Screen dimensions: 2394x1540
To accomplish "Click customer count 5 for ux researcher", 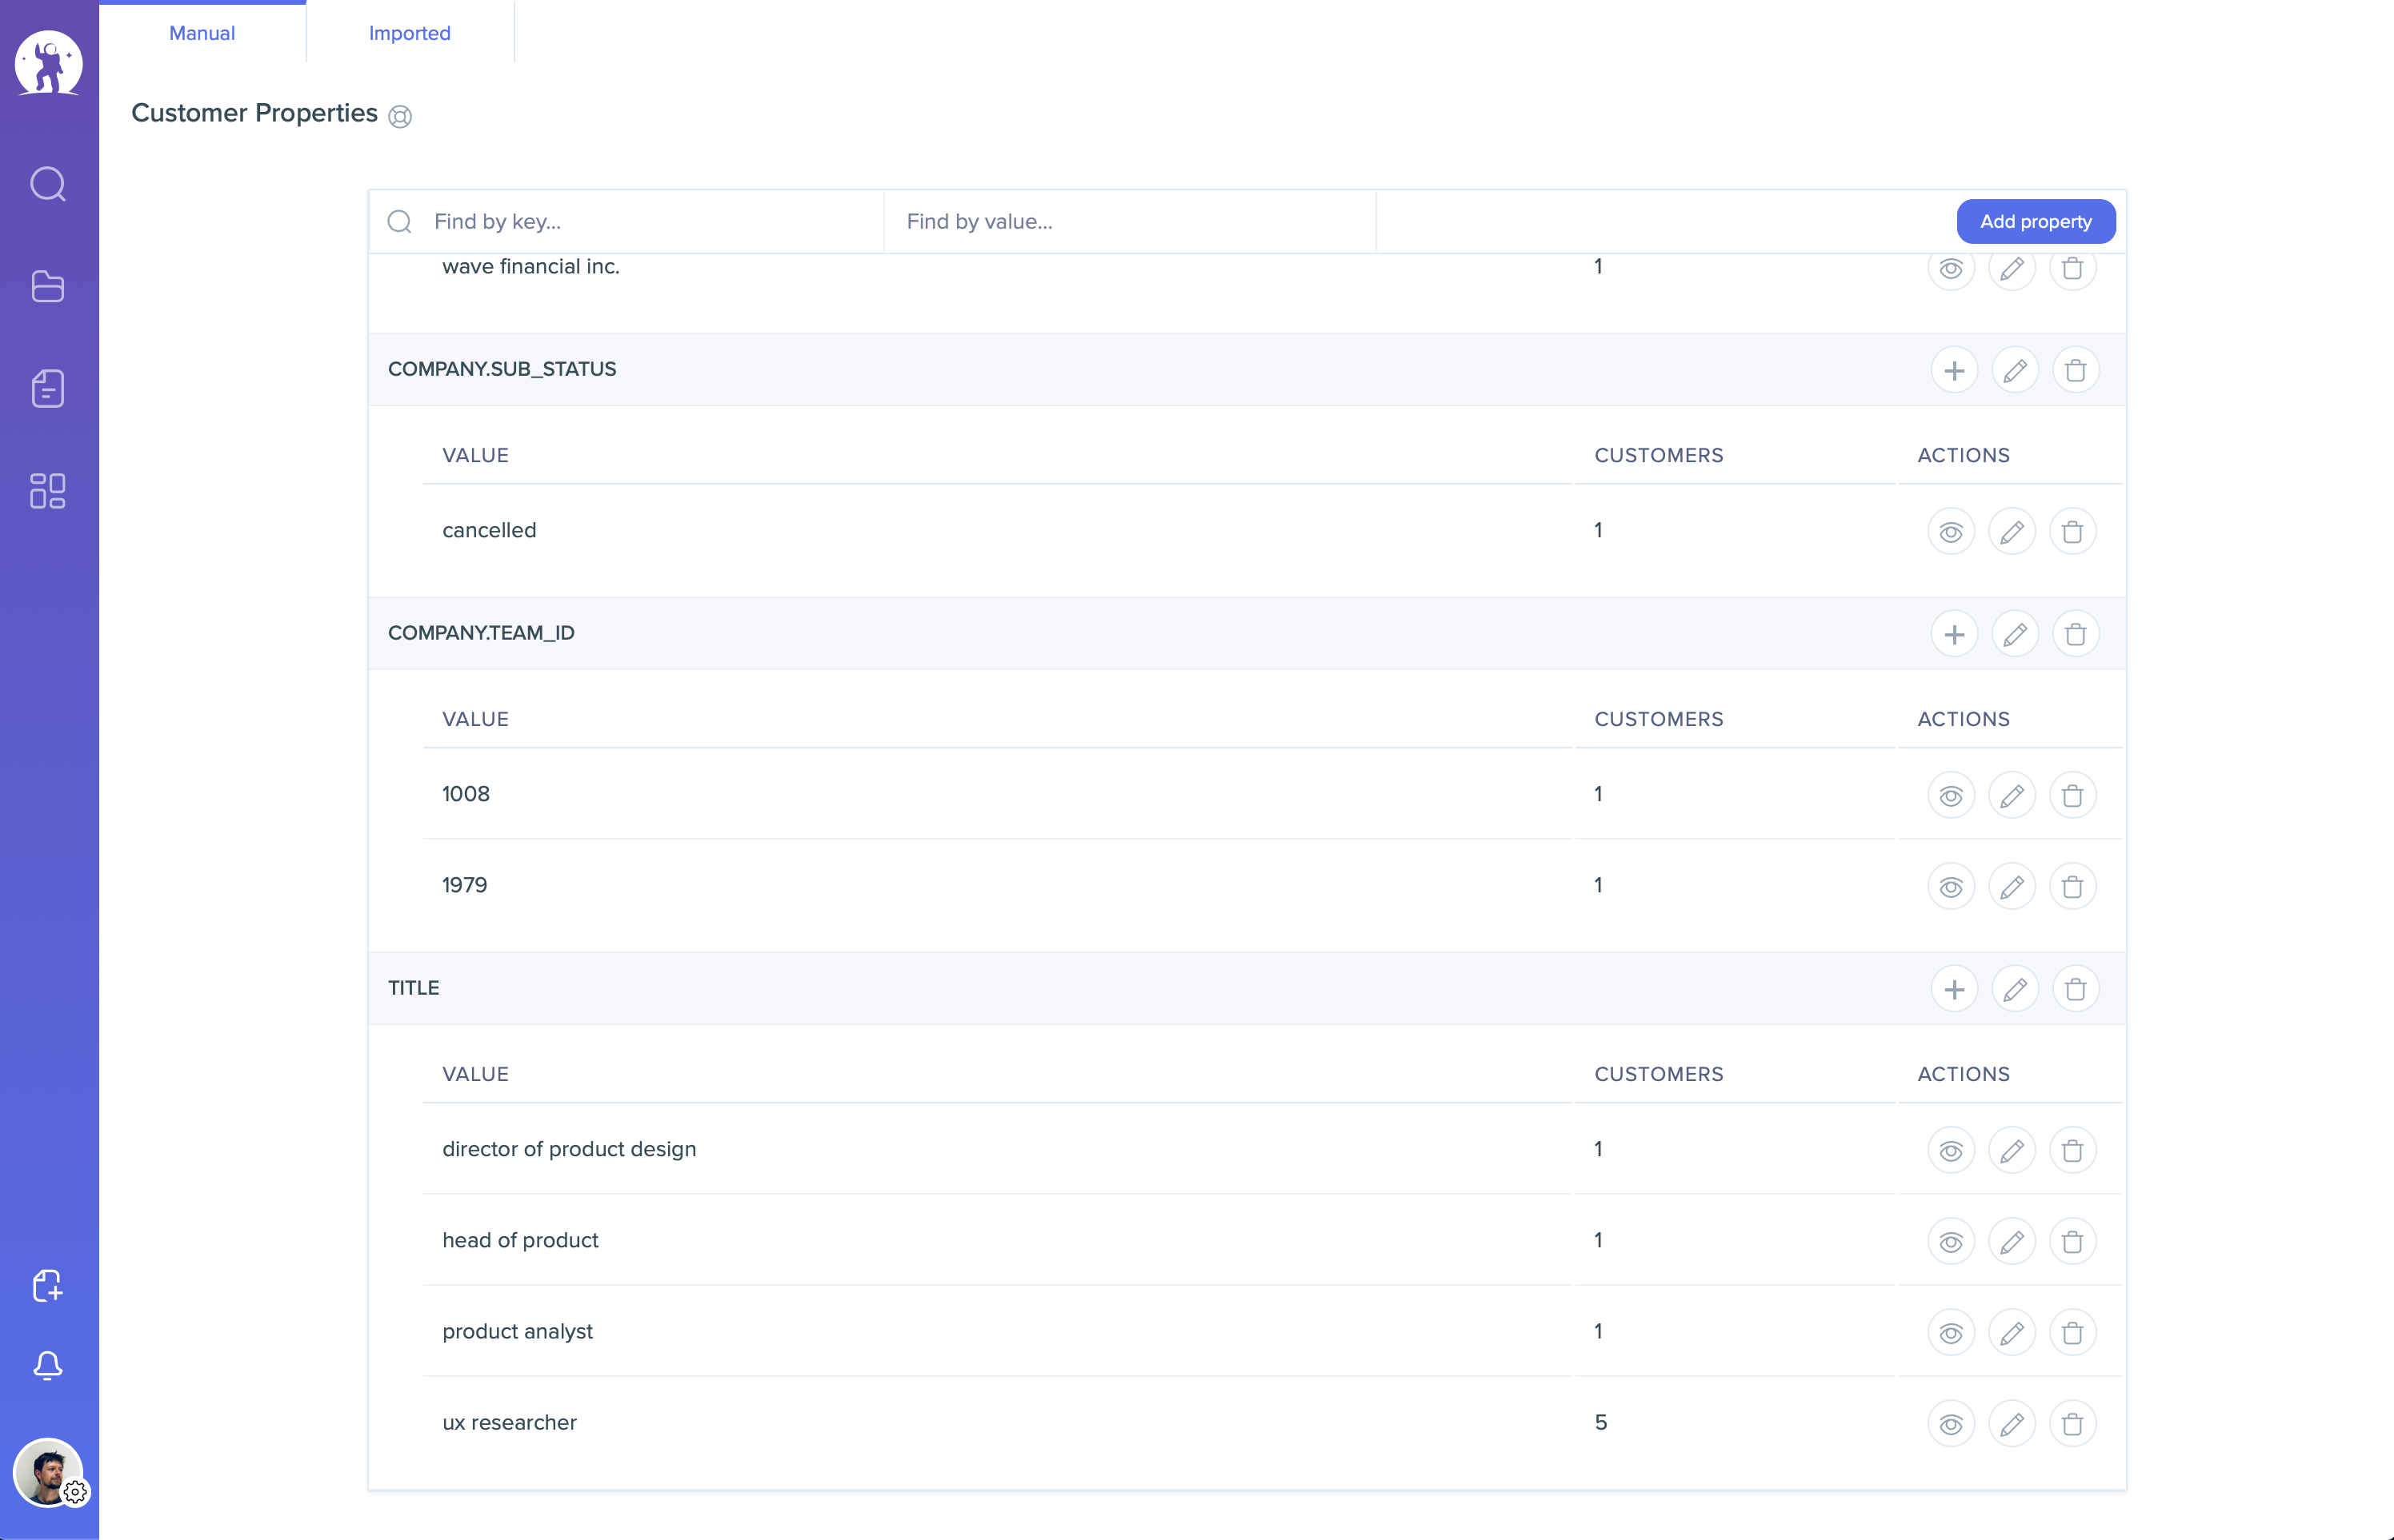I will [x=1601, y=1422].
